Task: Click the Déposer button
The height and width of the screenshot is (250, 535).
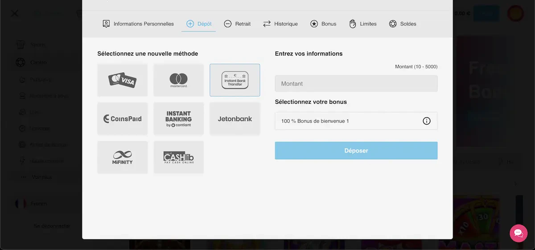Action: point(356,150)
